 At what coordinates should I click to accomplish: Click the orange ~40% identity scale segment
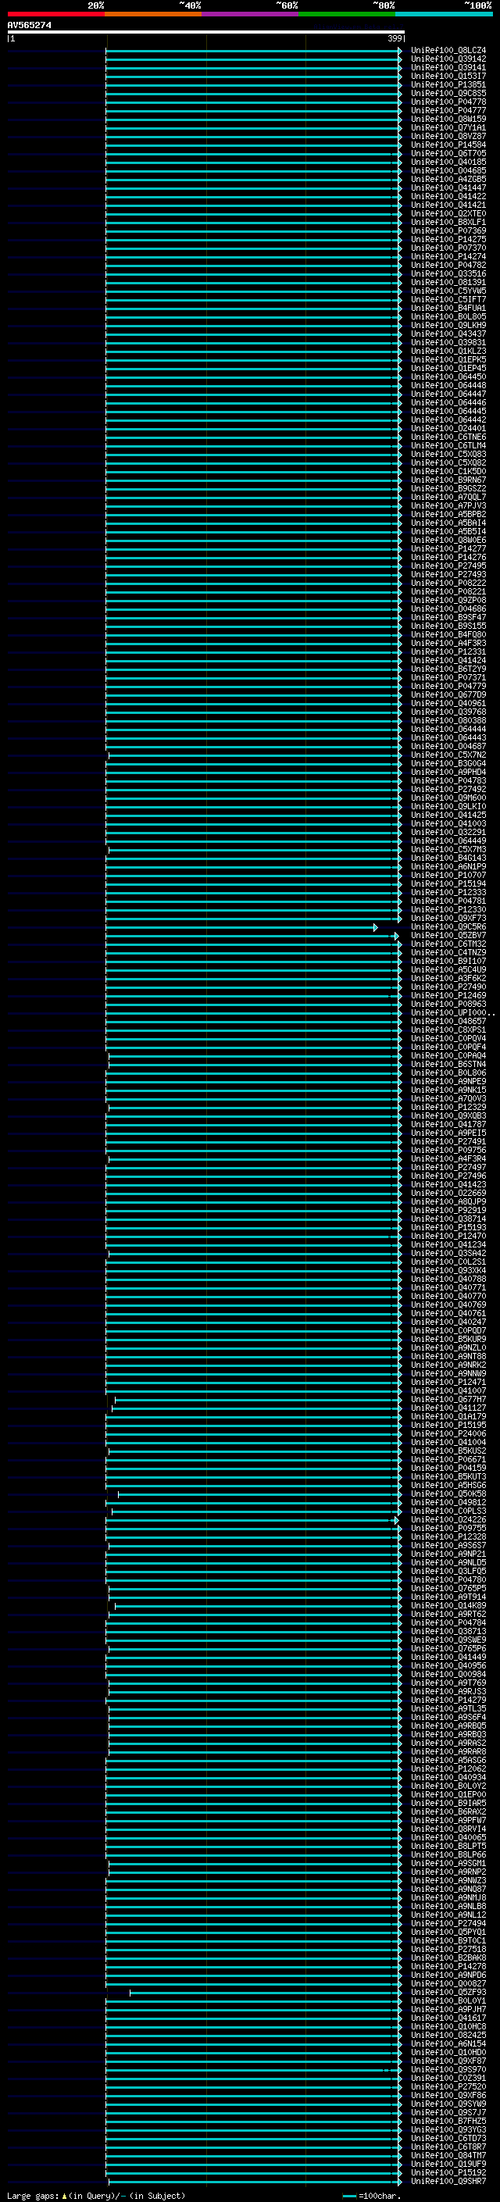pyautogui.click(x=153, y=14)
